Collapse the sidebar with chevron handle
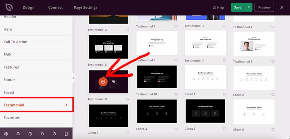The image size is (290, 139). 74,78
